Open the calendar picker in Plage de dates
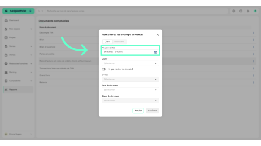Image resolution: width=261 pixels, height=146 pixels. (156, 52)
